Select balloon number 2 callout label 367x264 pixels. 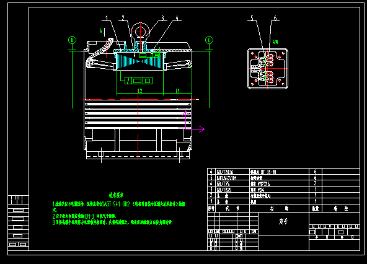(123, 18)
